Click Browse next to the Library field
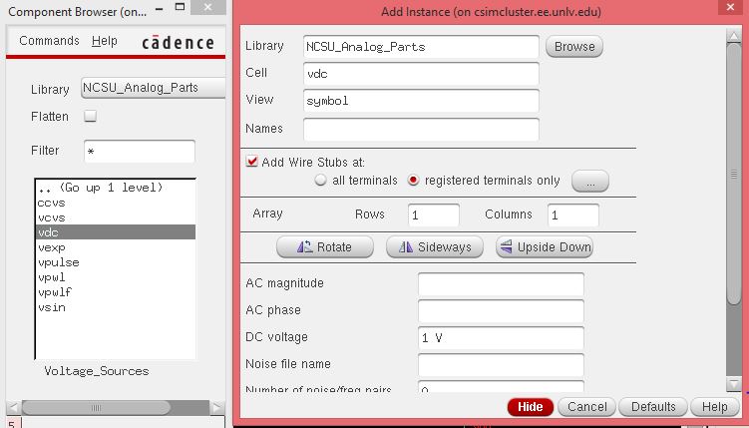Image resolution: width=749 pixels, height=428 pixels. (574, 47)
